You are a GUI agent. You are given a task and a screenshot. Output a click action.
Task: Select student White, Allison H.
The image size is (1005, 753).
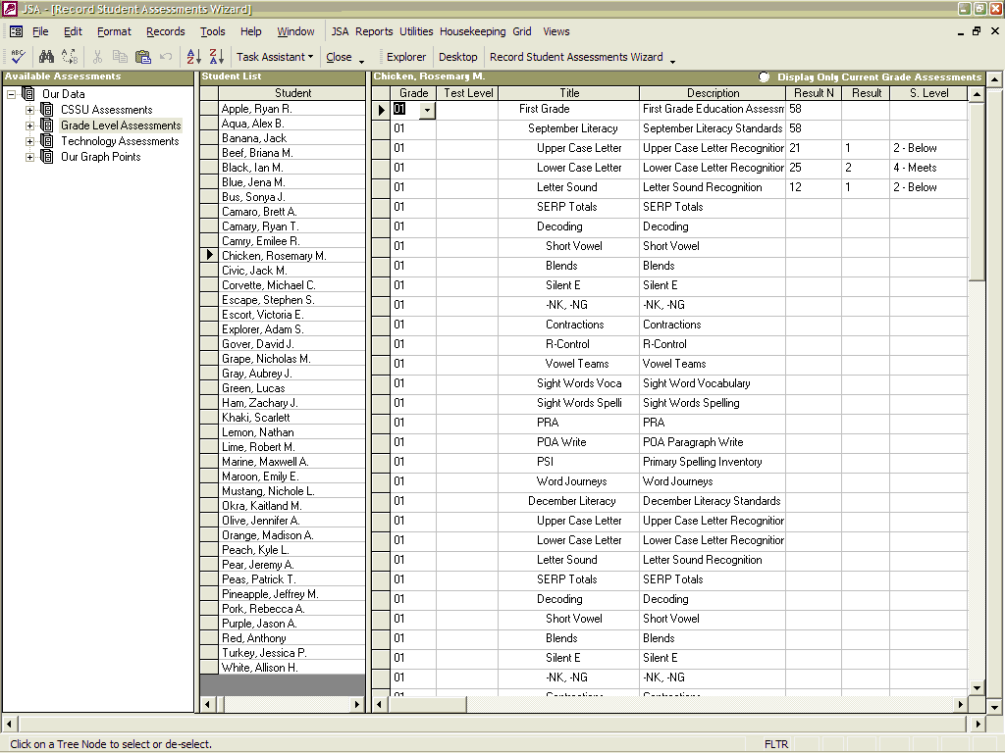[291, 668]
